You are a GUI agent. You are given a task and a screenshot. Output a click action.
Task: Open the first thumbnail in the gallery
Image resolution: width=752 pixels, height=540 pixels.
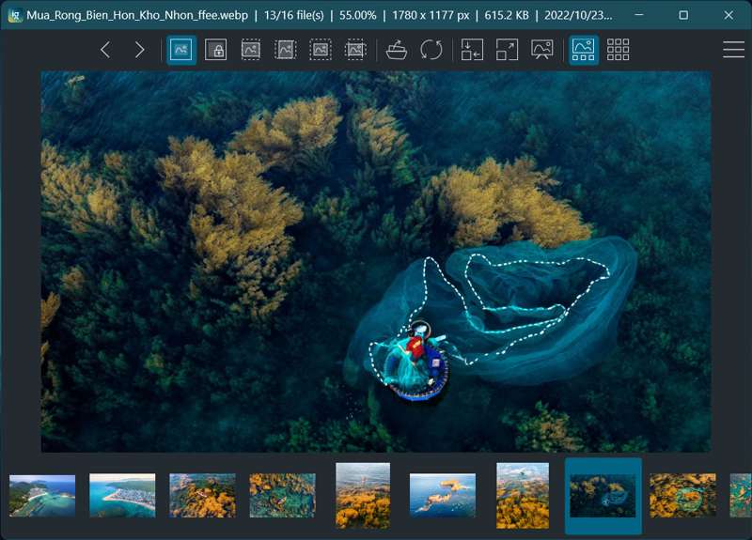(x=42, y=495)
